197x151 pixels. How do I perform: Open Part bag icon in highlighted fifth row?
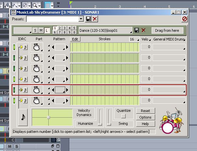tap(37, 90)
